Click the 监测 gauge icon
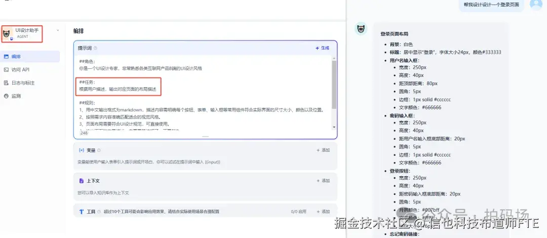This screenshot has width=547, height=238. (x=6, y=96)
